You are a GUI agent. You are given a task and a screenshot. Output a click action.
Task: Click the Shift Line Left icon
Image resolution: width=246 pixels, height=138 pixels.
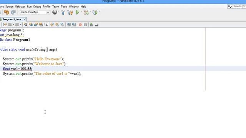[69, 25]
